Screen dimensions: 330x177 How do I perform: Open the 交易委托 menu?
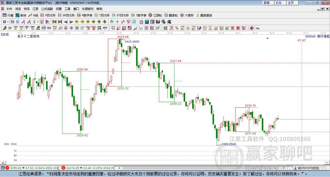coord(88,9)
